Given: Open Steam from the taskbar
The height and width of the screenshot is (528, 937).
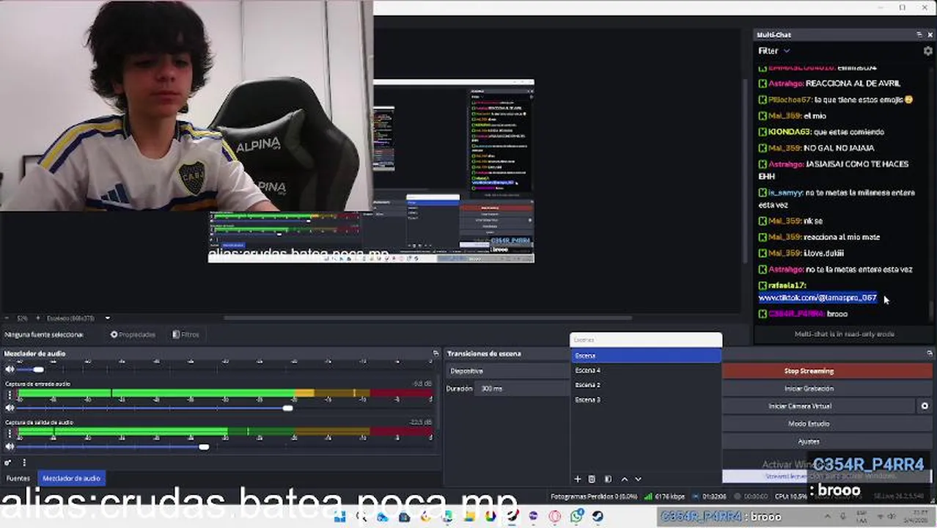Looking at the screenshot, I should click(598, 516).
